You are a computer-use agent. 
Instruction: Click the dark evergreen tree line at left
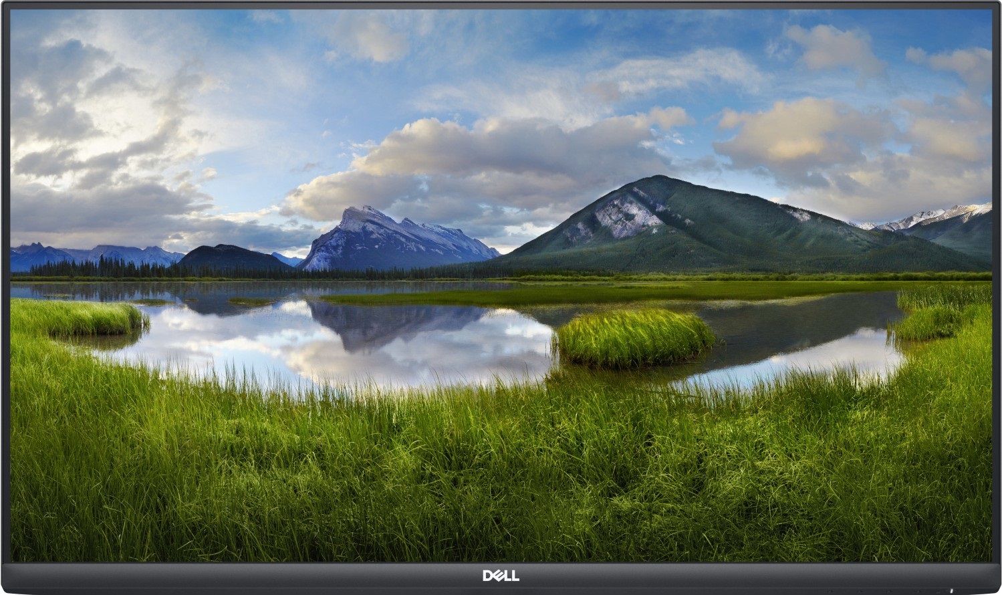(100, 269)
